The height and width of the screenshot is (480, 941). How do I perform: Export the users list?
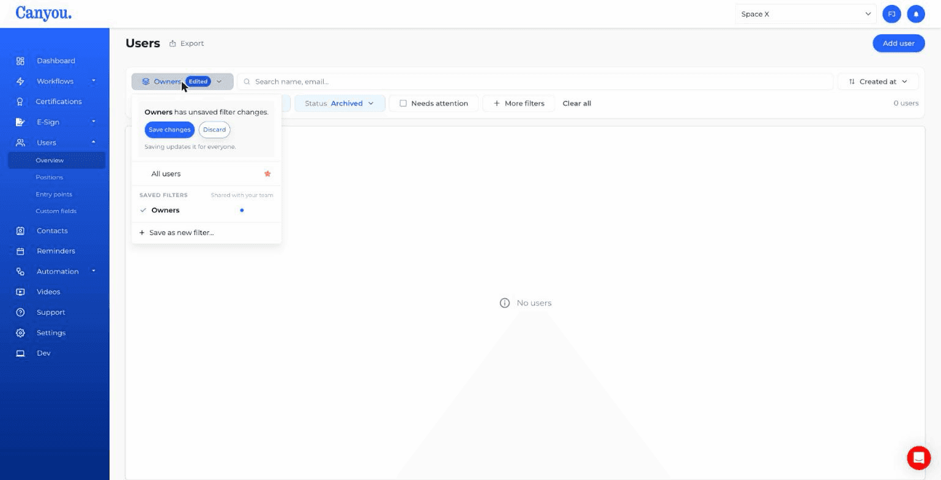coord(187,43)
